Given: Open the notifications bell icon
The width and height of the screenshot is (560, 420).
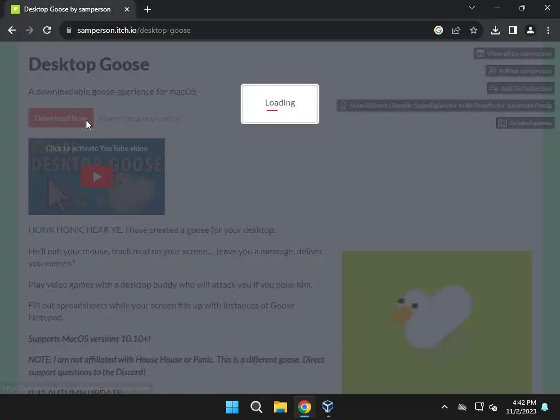Looking at the screenshot, I should pyautogui.click(x=545, y=407).
